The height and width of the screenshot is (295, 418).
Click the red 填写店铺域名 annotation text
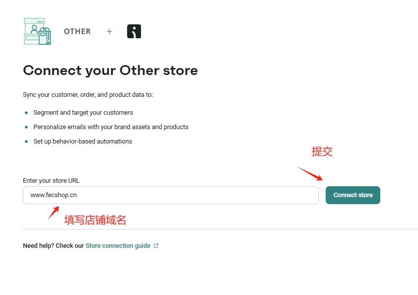coord(95,220)
